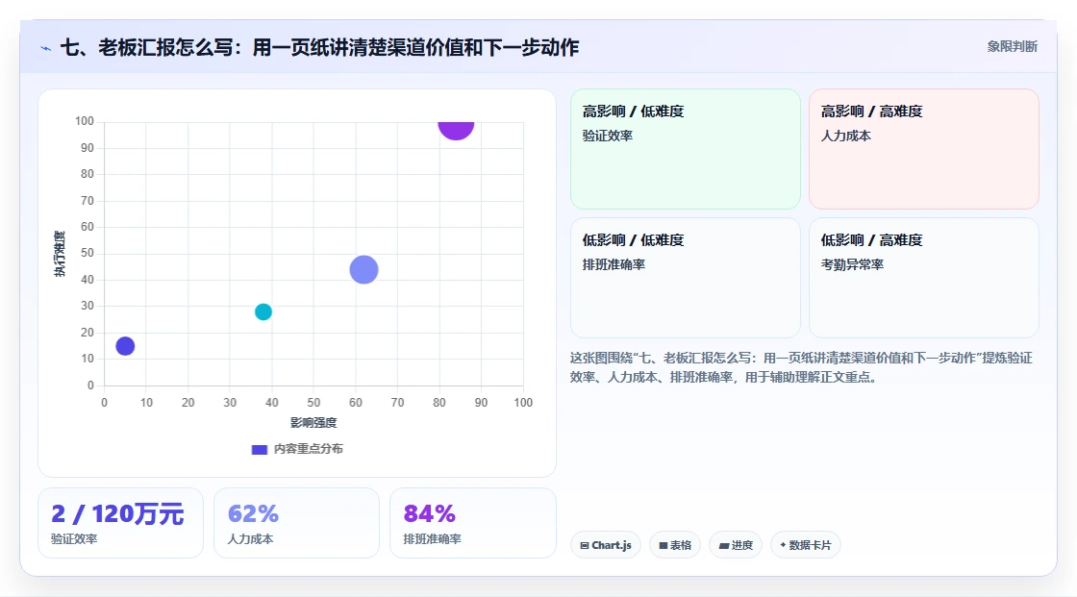Click the large purple bubble at the chart top

click(456, 129)
